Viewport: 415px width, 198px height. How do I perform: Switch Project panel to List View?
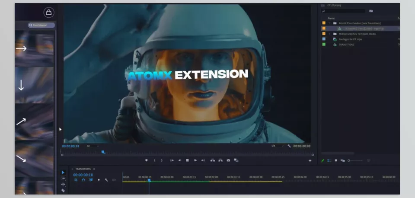(x=329, y=160)
